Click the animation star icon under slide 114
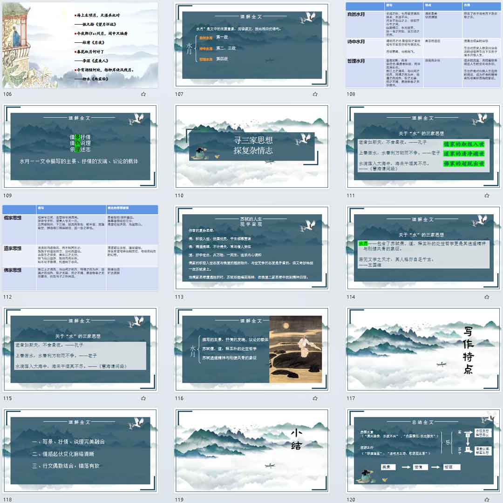503x503 pixels. [x=487, y=297]
